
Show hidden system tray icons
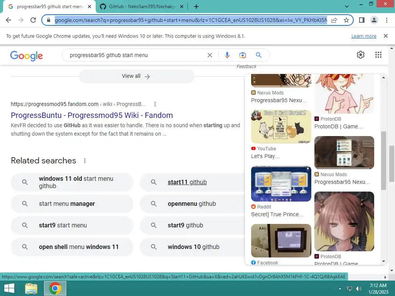tap(340, 289)
